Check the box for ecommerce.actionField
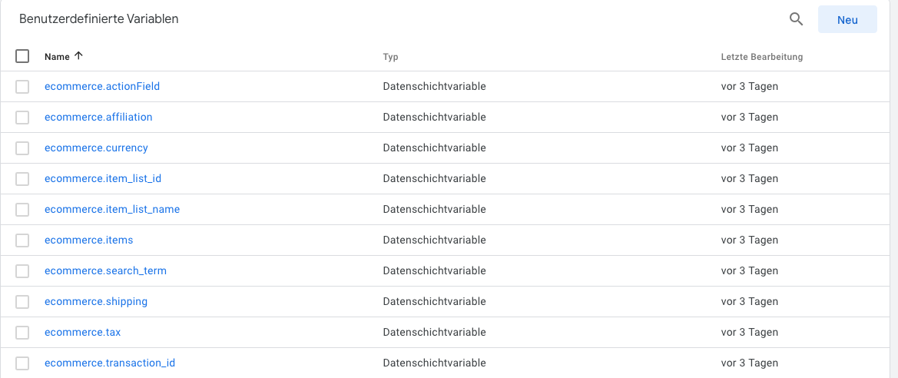898x378 pixels. 22,87
